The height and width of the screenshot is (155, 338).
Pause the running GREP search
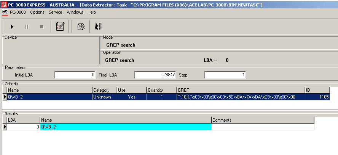coord(27,27)
